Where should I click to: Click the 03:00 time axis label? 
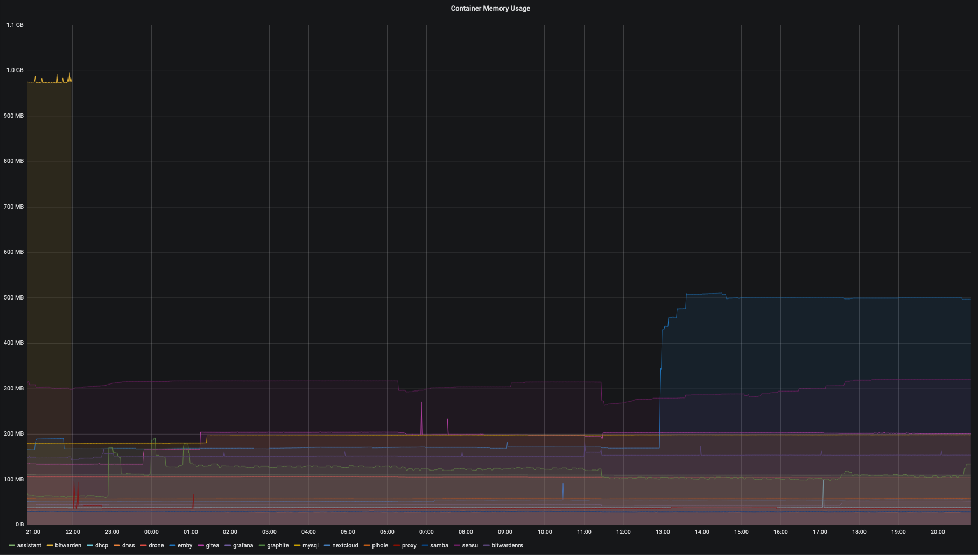click(x=269, y=532)
